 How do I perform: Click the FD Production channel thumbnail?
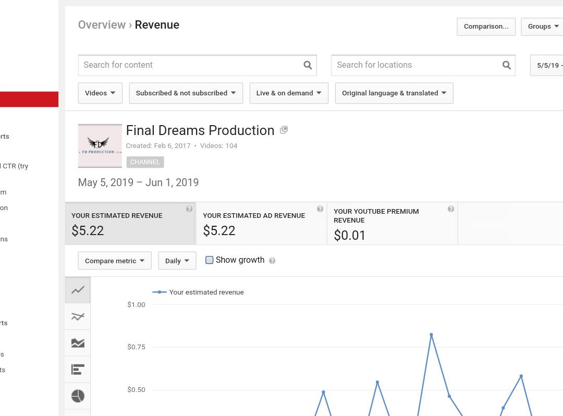(x=100, y=146)
